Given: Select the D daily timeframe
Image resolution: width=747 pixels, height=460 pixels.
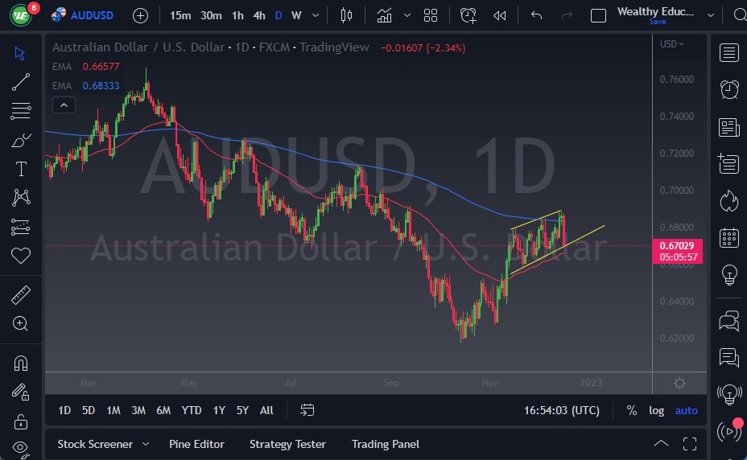Looking at the screenshot, I should [279, 16].
